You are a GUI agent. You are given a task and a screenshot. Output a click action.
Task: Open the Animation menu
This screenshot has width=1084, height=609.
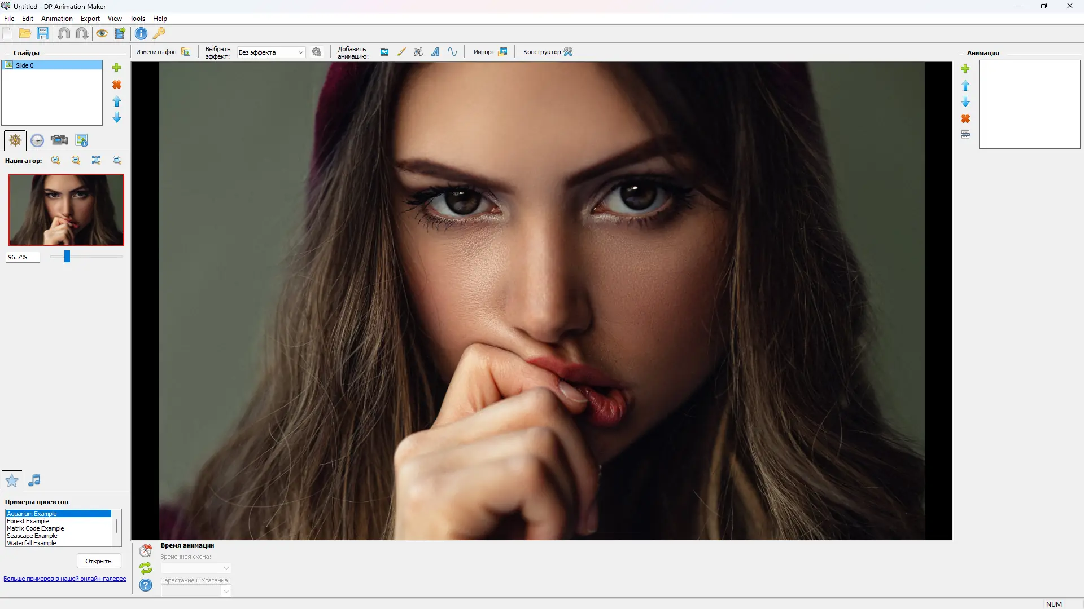pyautogui.click(x=56, y=18)
